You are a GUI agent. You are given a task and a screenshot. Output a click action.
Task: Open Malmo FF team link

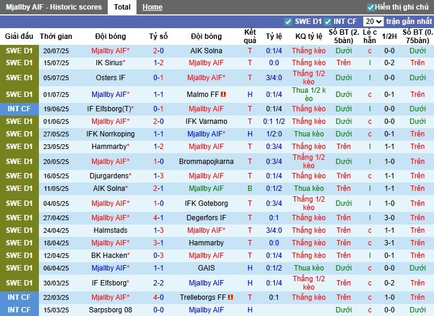pyautogui.click(x=203, y=95)
